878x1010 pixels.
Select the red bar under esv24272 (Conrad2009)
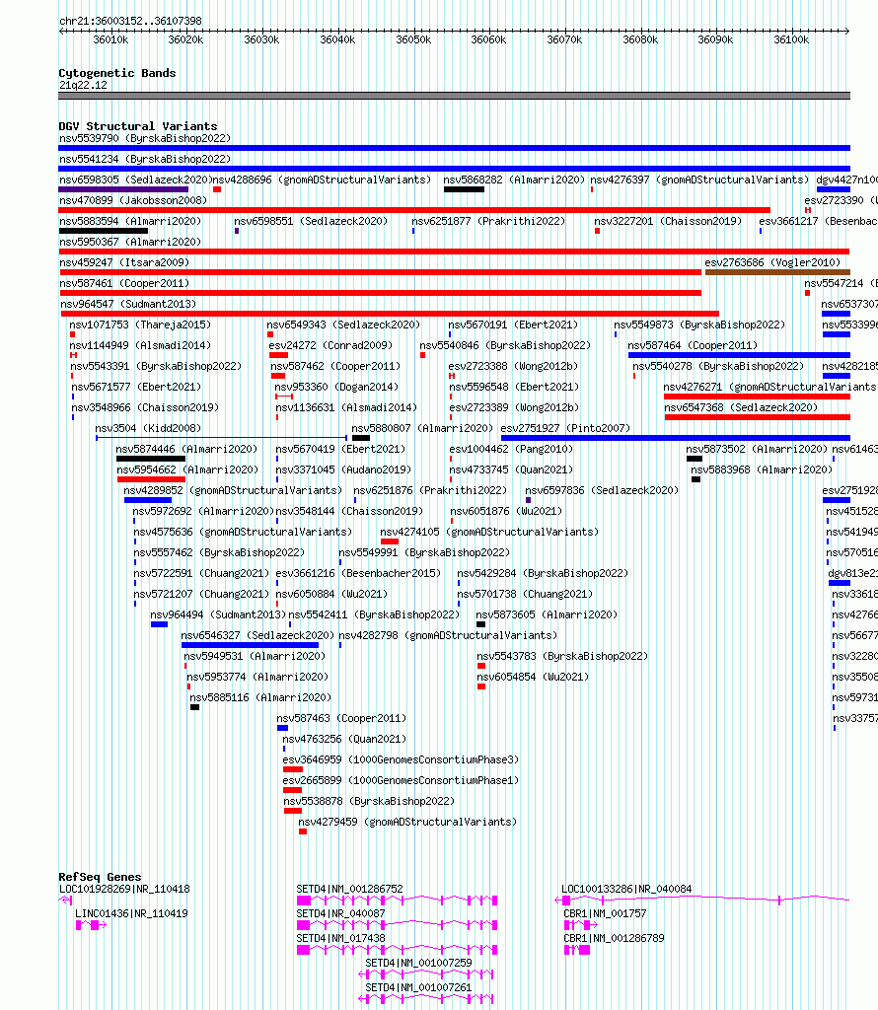point(278,355)
